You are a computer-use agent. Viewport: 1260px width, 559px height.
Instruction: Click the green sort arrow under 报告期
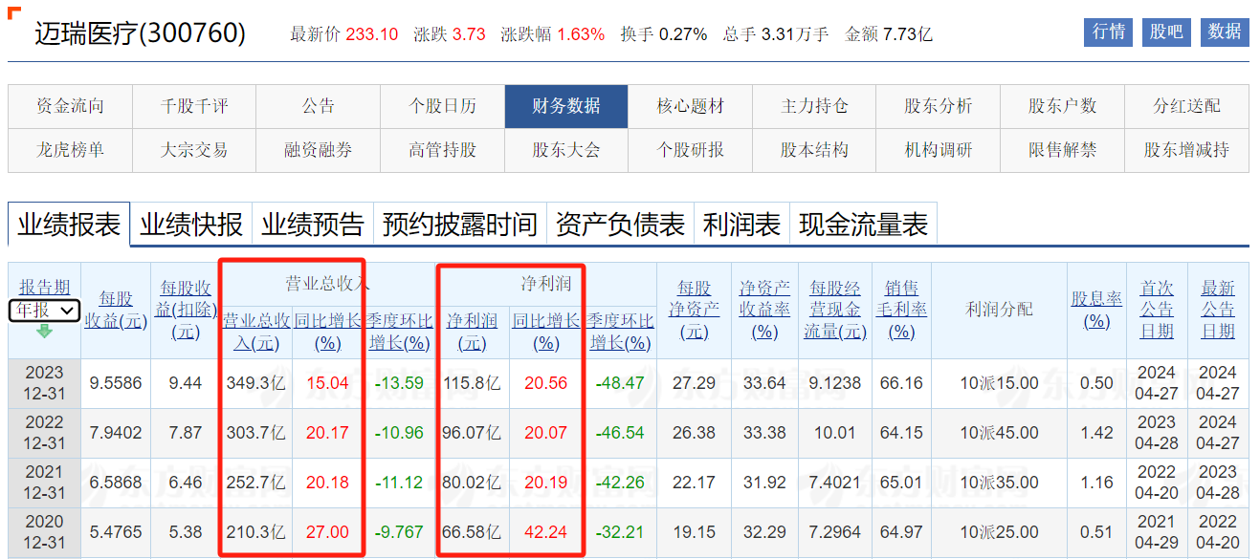(x=44, y=332)
